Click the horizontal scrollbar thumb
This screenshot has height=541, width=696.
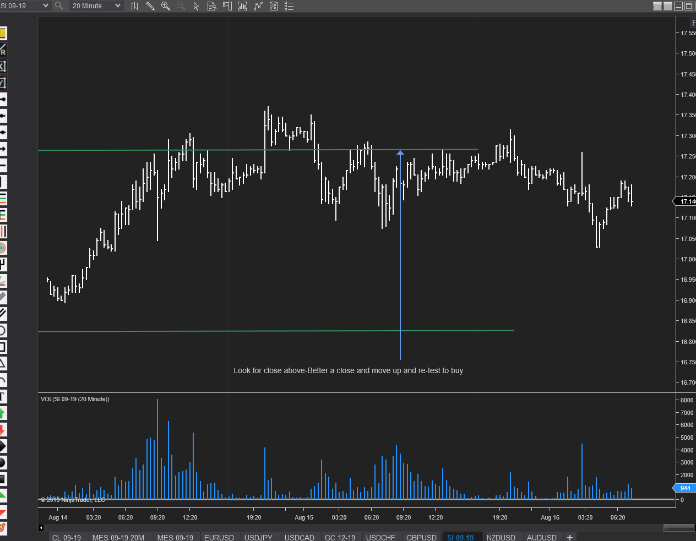pos(679,528)
